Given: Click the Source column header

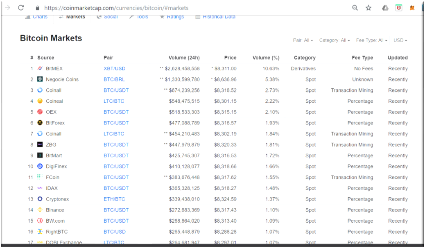Looking at the screenshot, I should (45, 58).
